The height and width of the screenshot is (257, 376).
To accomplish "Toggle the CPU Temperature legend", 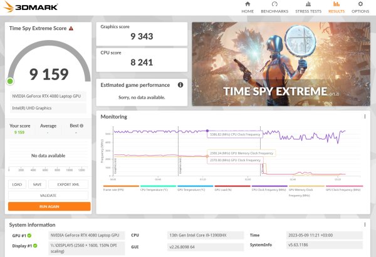I will click(x=159, y=188).
